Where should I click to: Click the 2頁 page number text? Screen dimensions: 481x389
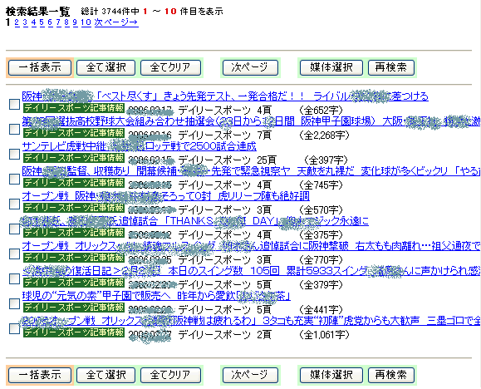(264, 335)
